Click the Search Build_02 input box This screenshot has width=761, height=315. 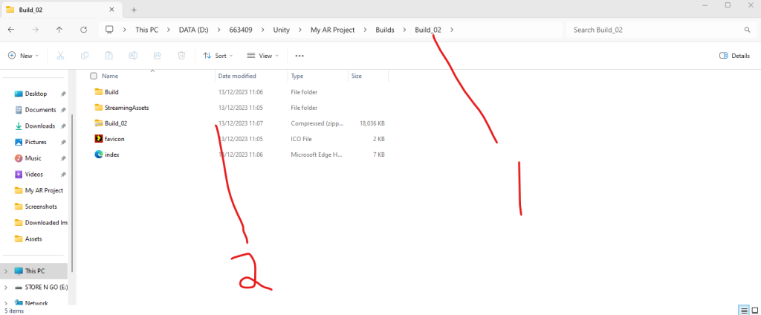654,30
